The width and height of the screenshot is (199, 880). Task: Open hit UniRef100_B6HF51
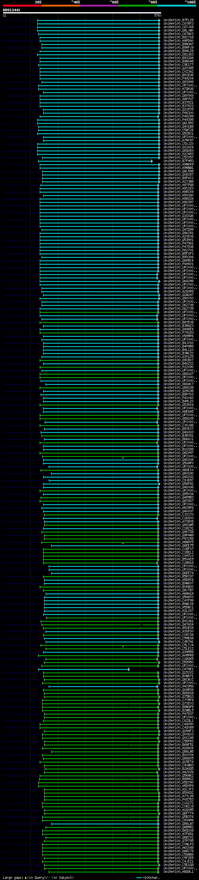click(x=178, y=745)
